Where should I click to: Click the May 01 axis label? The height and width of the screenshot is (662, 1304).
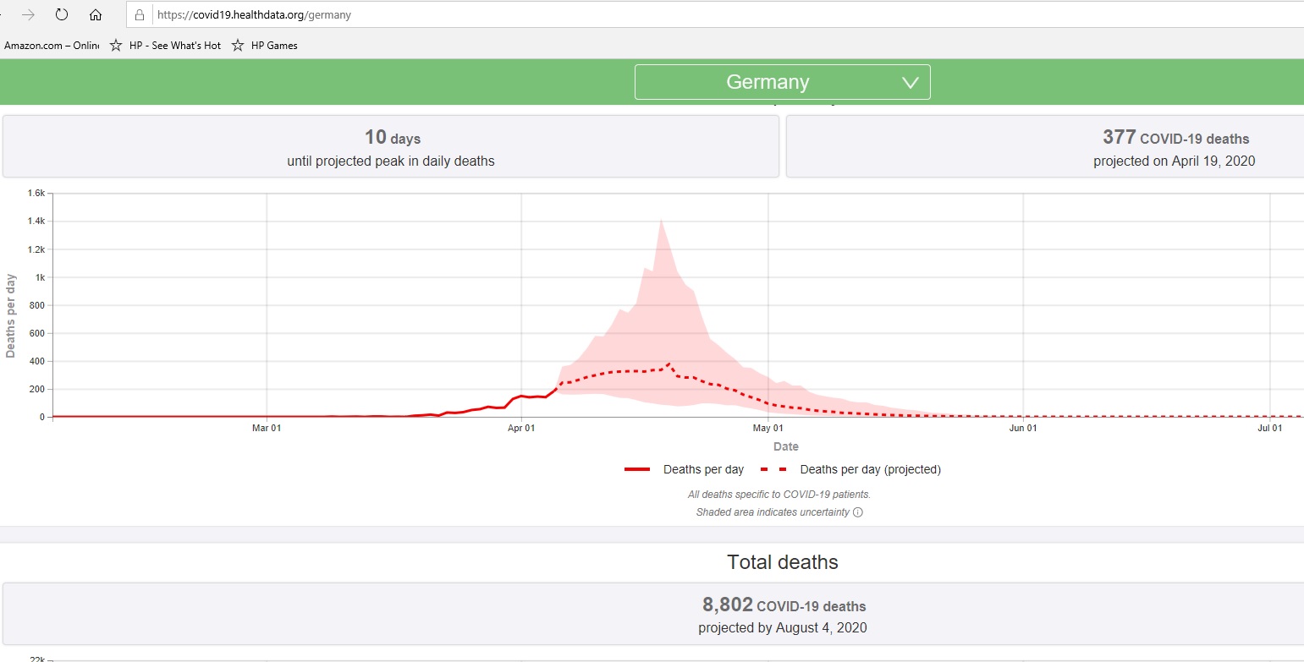(x=768, y=429)
